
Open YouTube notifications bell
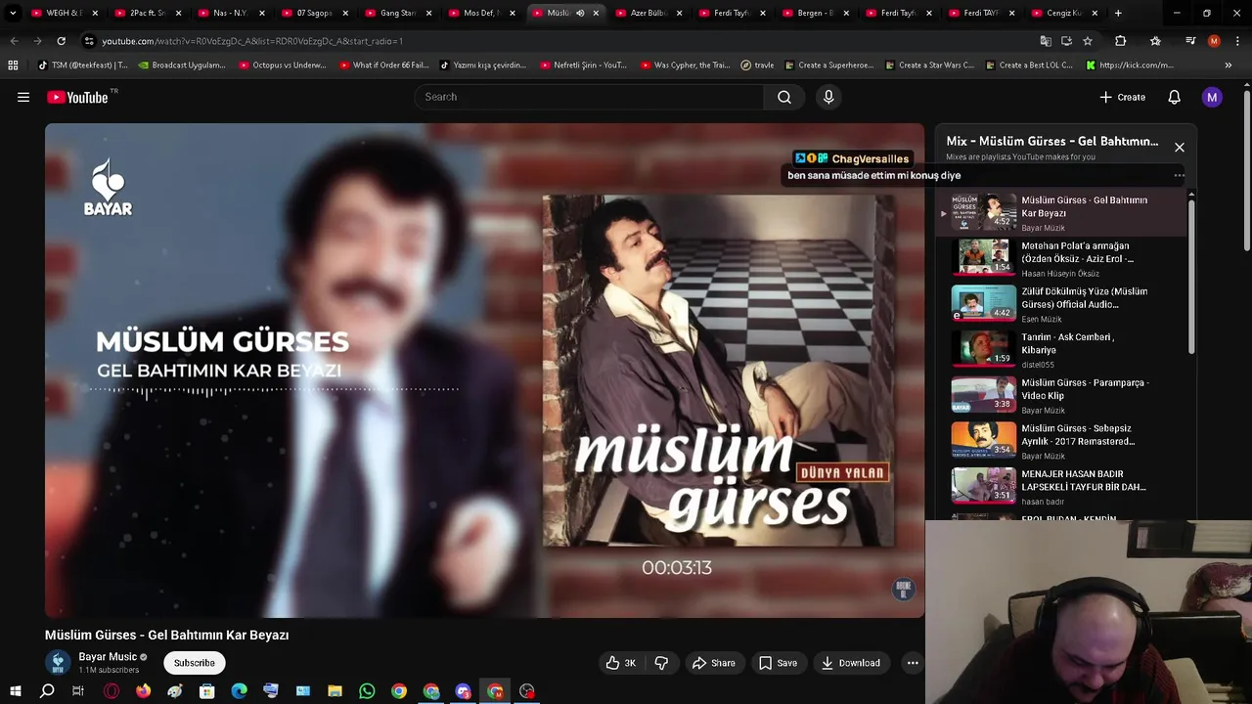[x=1175, y=97]
